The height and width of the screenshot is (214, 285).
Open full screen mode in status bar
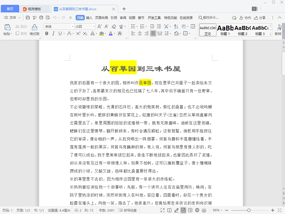point(163,210)
